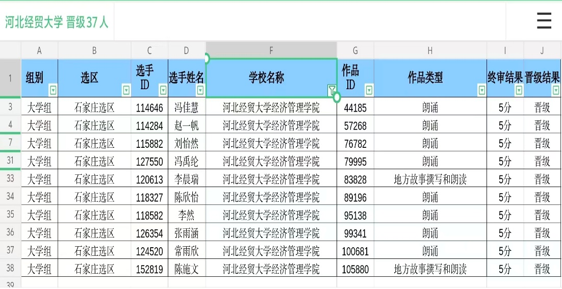Click player ID cell 152819
The height and width of the screenshot is (289, 562).
tap(149, 269)
